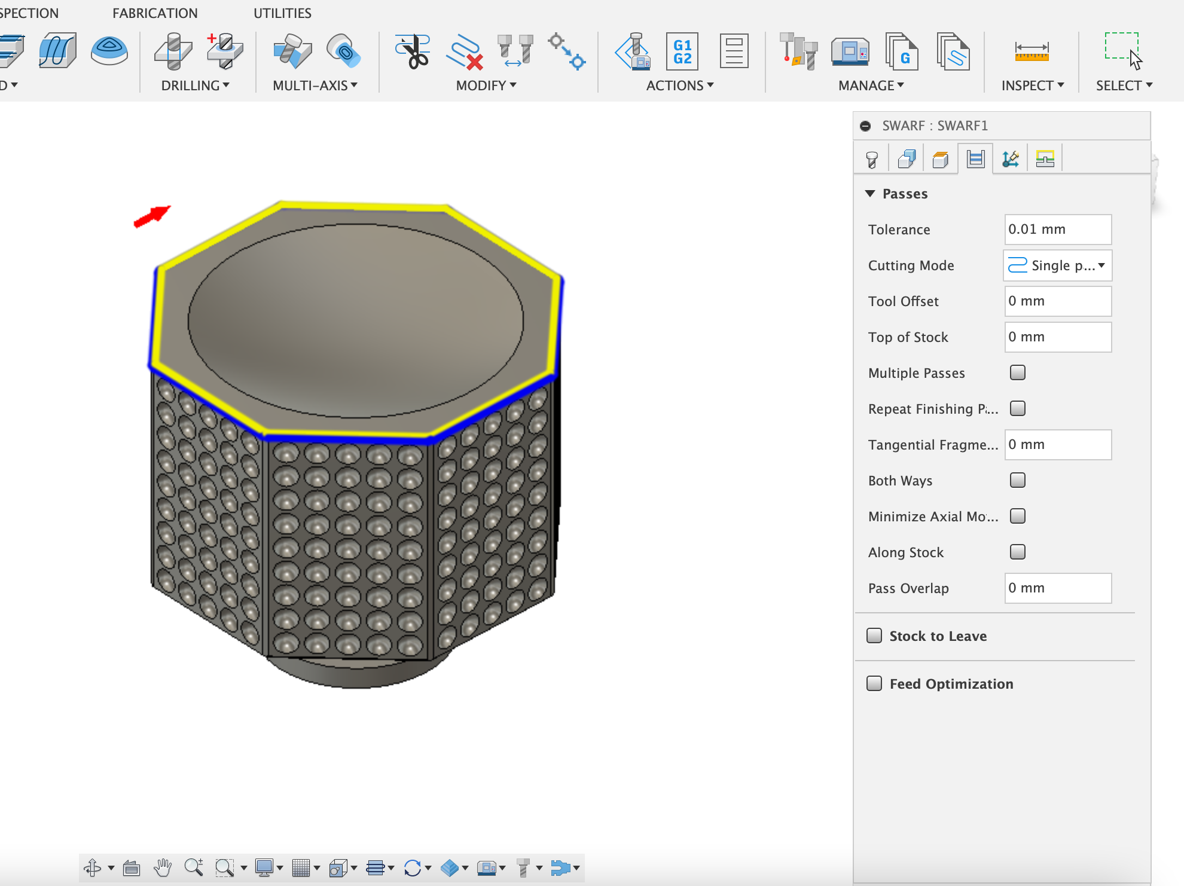Click inside the Tolerance value field

[1057, 229]
